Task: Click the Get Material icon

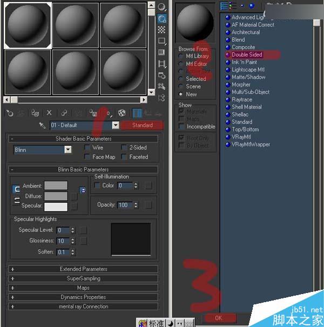Action: (x=10, y=113)
